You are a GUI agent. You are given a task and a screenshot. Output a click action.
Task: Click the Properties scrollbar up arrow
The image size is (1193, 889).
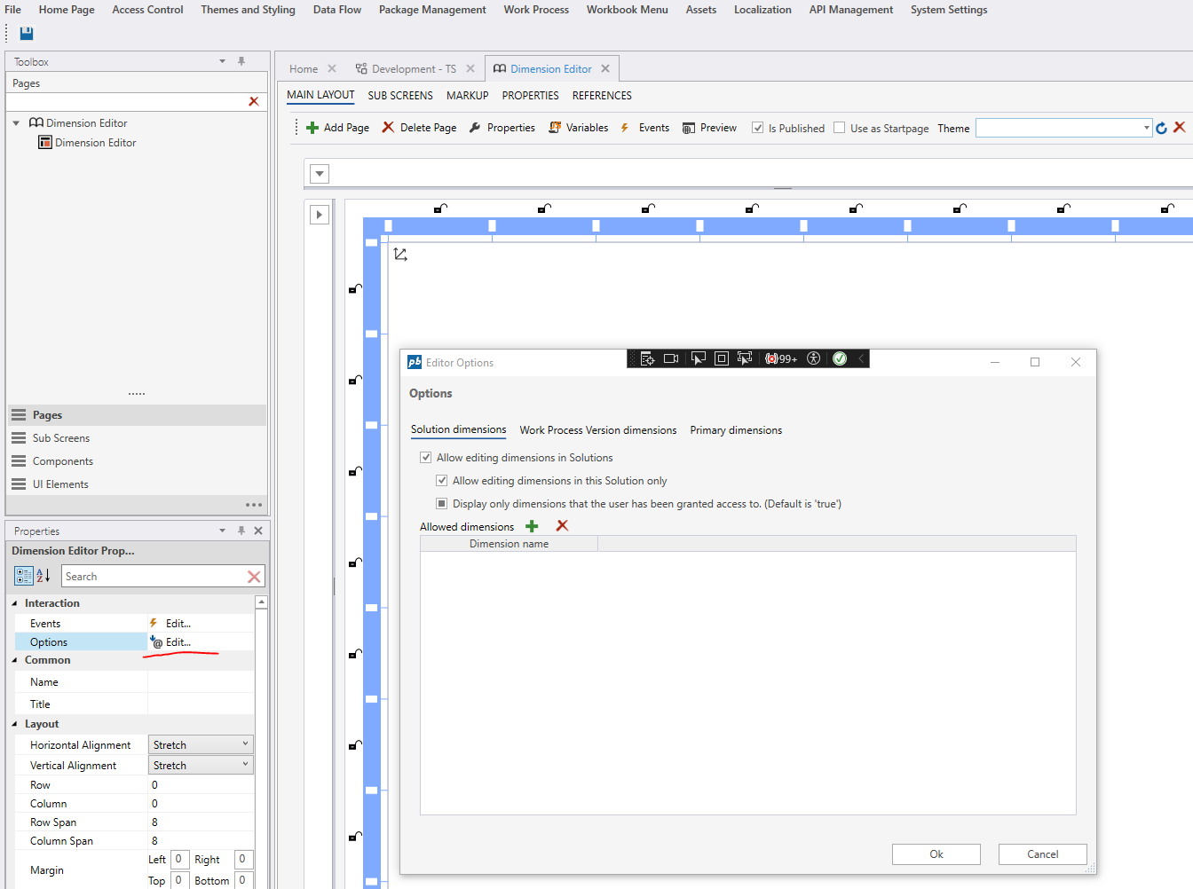[261, 602]
